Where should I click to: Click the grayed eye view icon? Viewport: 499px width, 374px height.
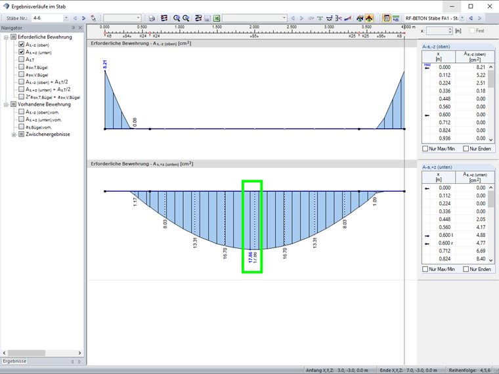[x=311, y=18]
